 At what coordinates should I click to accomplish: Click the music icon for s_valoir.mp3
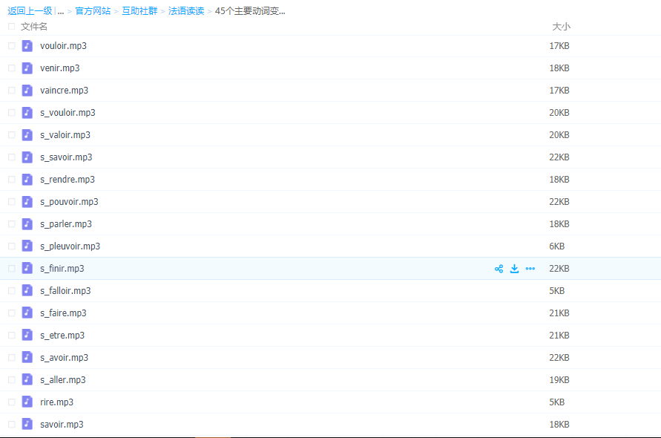(x=27, y=135)
